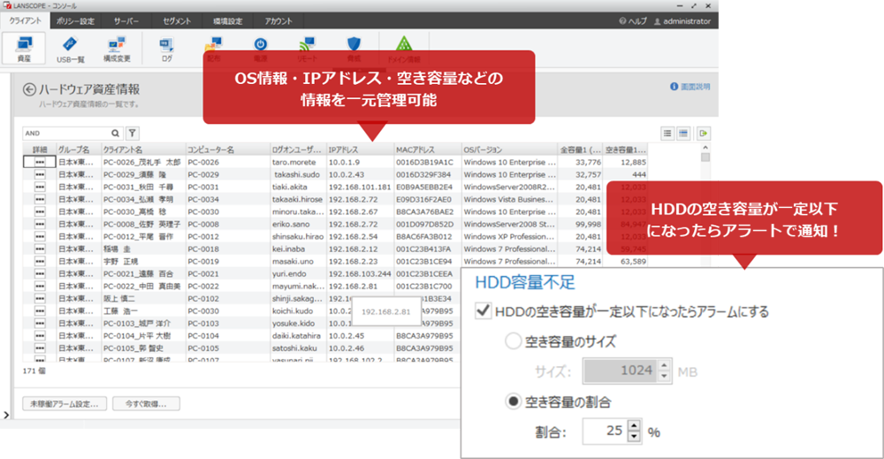Click the サイズ field showing 1024

click(x=621, y=371)
